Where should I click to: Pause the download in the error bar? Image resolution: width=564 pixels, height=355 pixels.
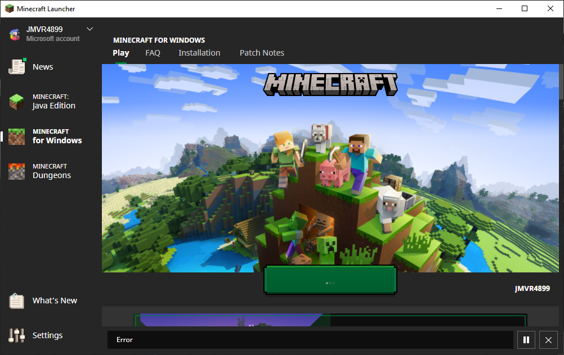tap(526, 340)
